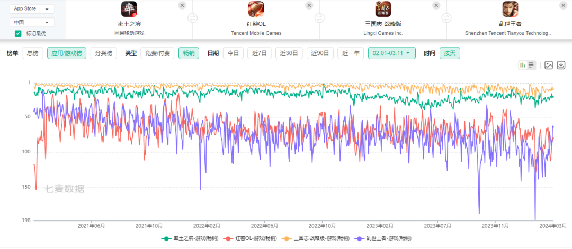572x249 pixels.
Task: Open the 红警OL app icon
Action: point(256,9)
